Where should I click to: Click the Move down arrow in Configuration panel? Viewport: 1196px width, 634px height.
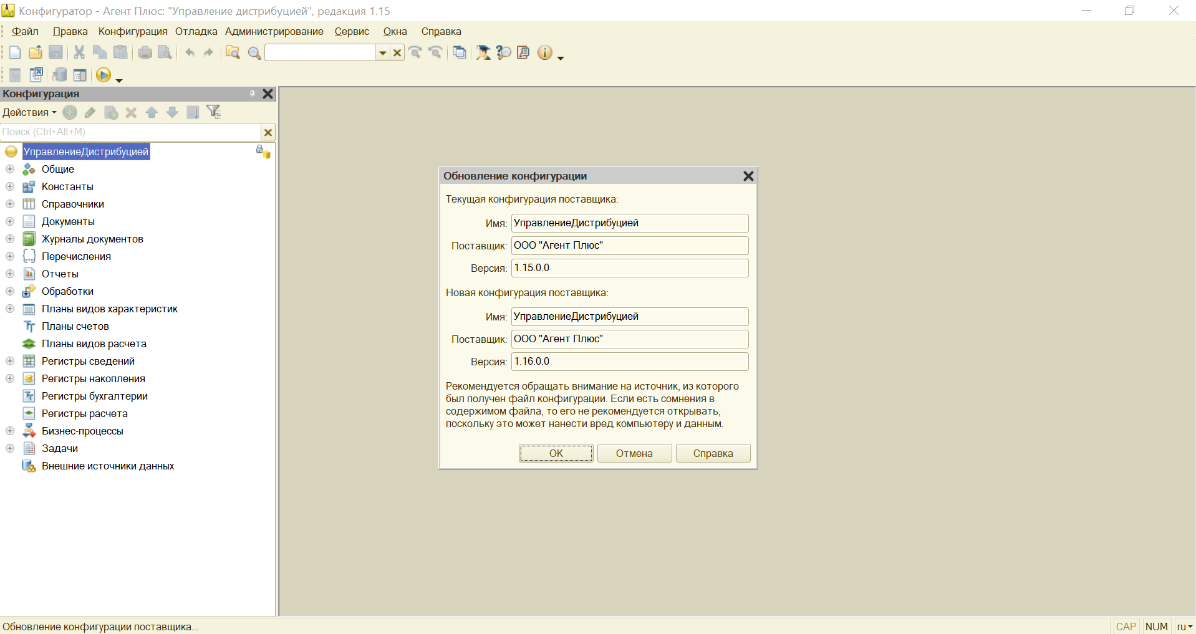coord(172,112)
